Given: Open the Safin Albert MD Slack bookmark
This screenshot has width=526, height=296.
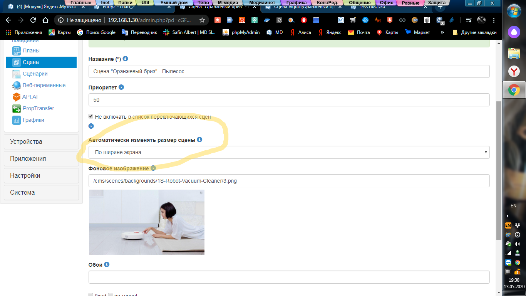Looking at the screenshot, I should pos(189,32).
